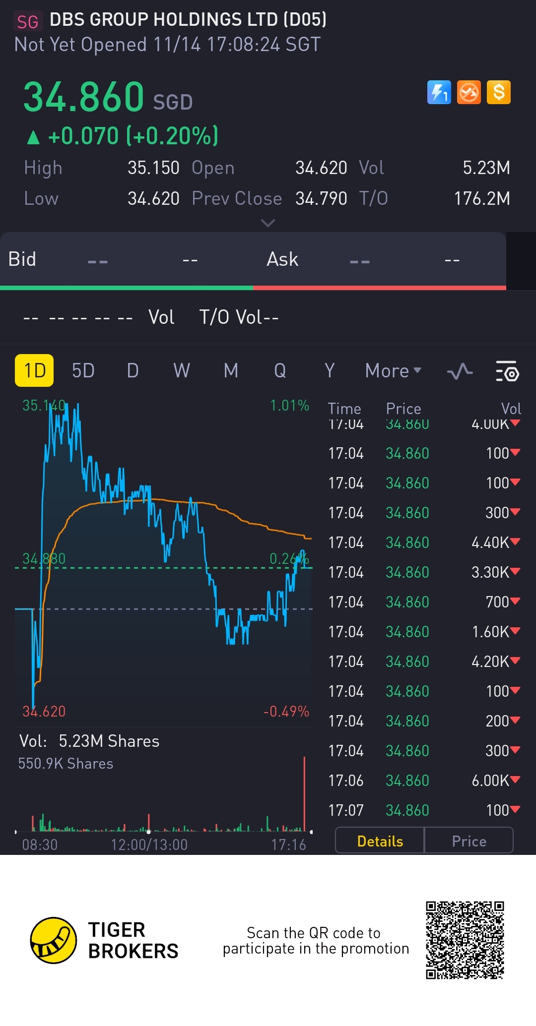Tap the Vol value 5.23M in header
The image size is (536, 1026).
pos(486,168)
